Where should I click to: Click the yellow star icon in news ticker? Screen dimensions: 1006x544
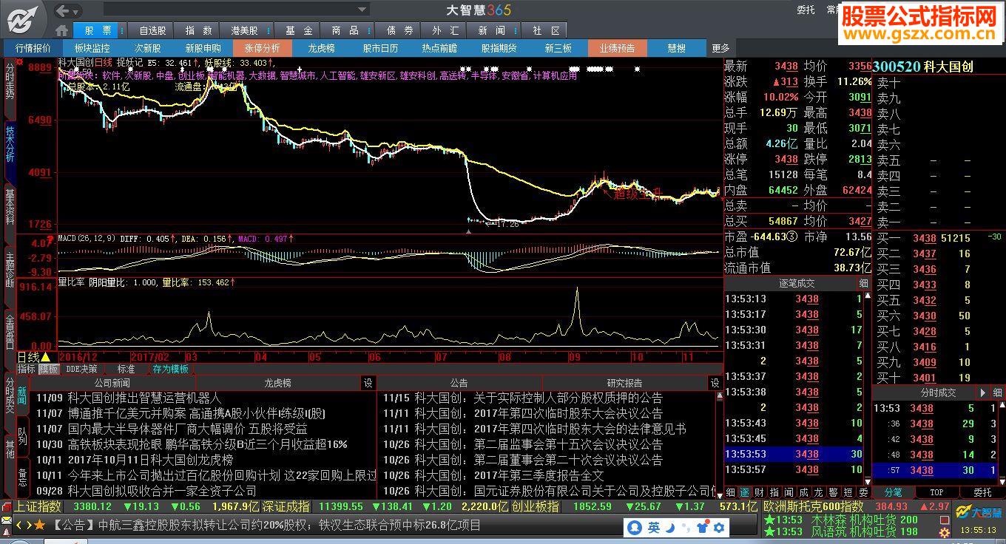click(40, 525)
